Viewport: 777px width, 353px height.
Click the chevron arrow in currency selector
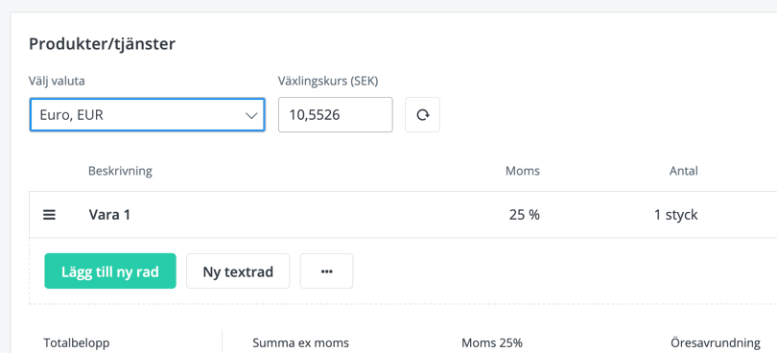click(x=251, y=115)
